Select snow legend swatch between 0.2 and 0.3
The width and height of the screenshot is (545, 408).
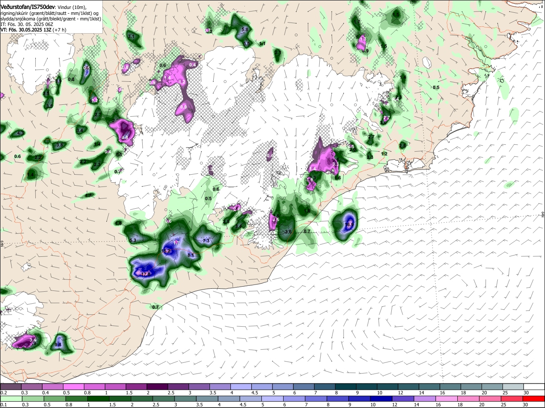click(x=11, y=387)
